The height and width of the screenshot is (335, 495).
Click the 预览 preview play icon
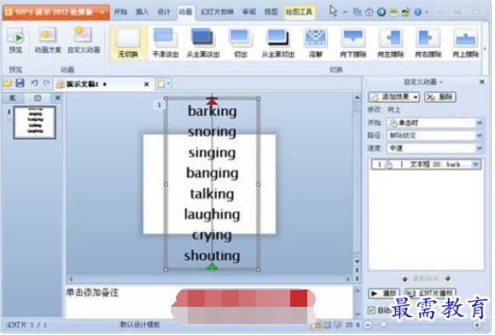pyautogui.click(x=15, y=37)
